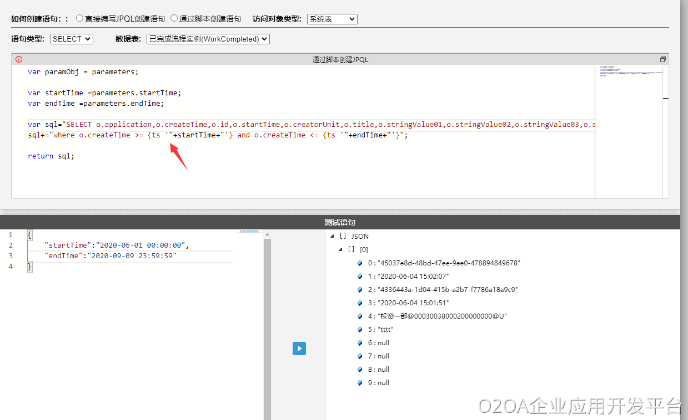Open the 访问对象类型 dropdown showing 系统表

(332, 19)
